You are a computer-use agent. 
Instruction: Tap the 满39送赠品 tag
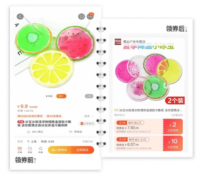pos(54,116)
